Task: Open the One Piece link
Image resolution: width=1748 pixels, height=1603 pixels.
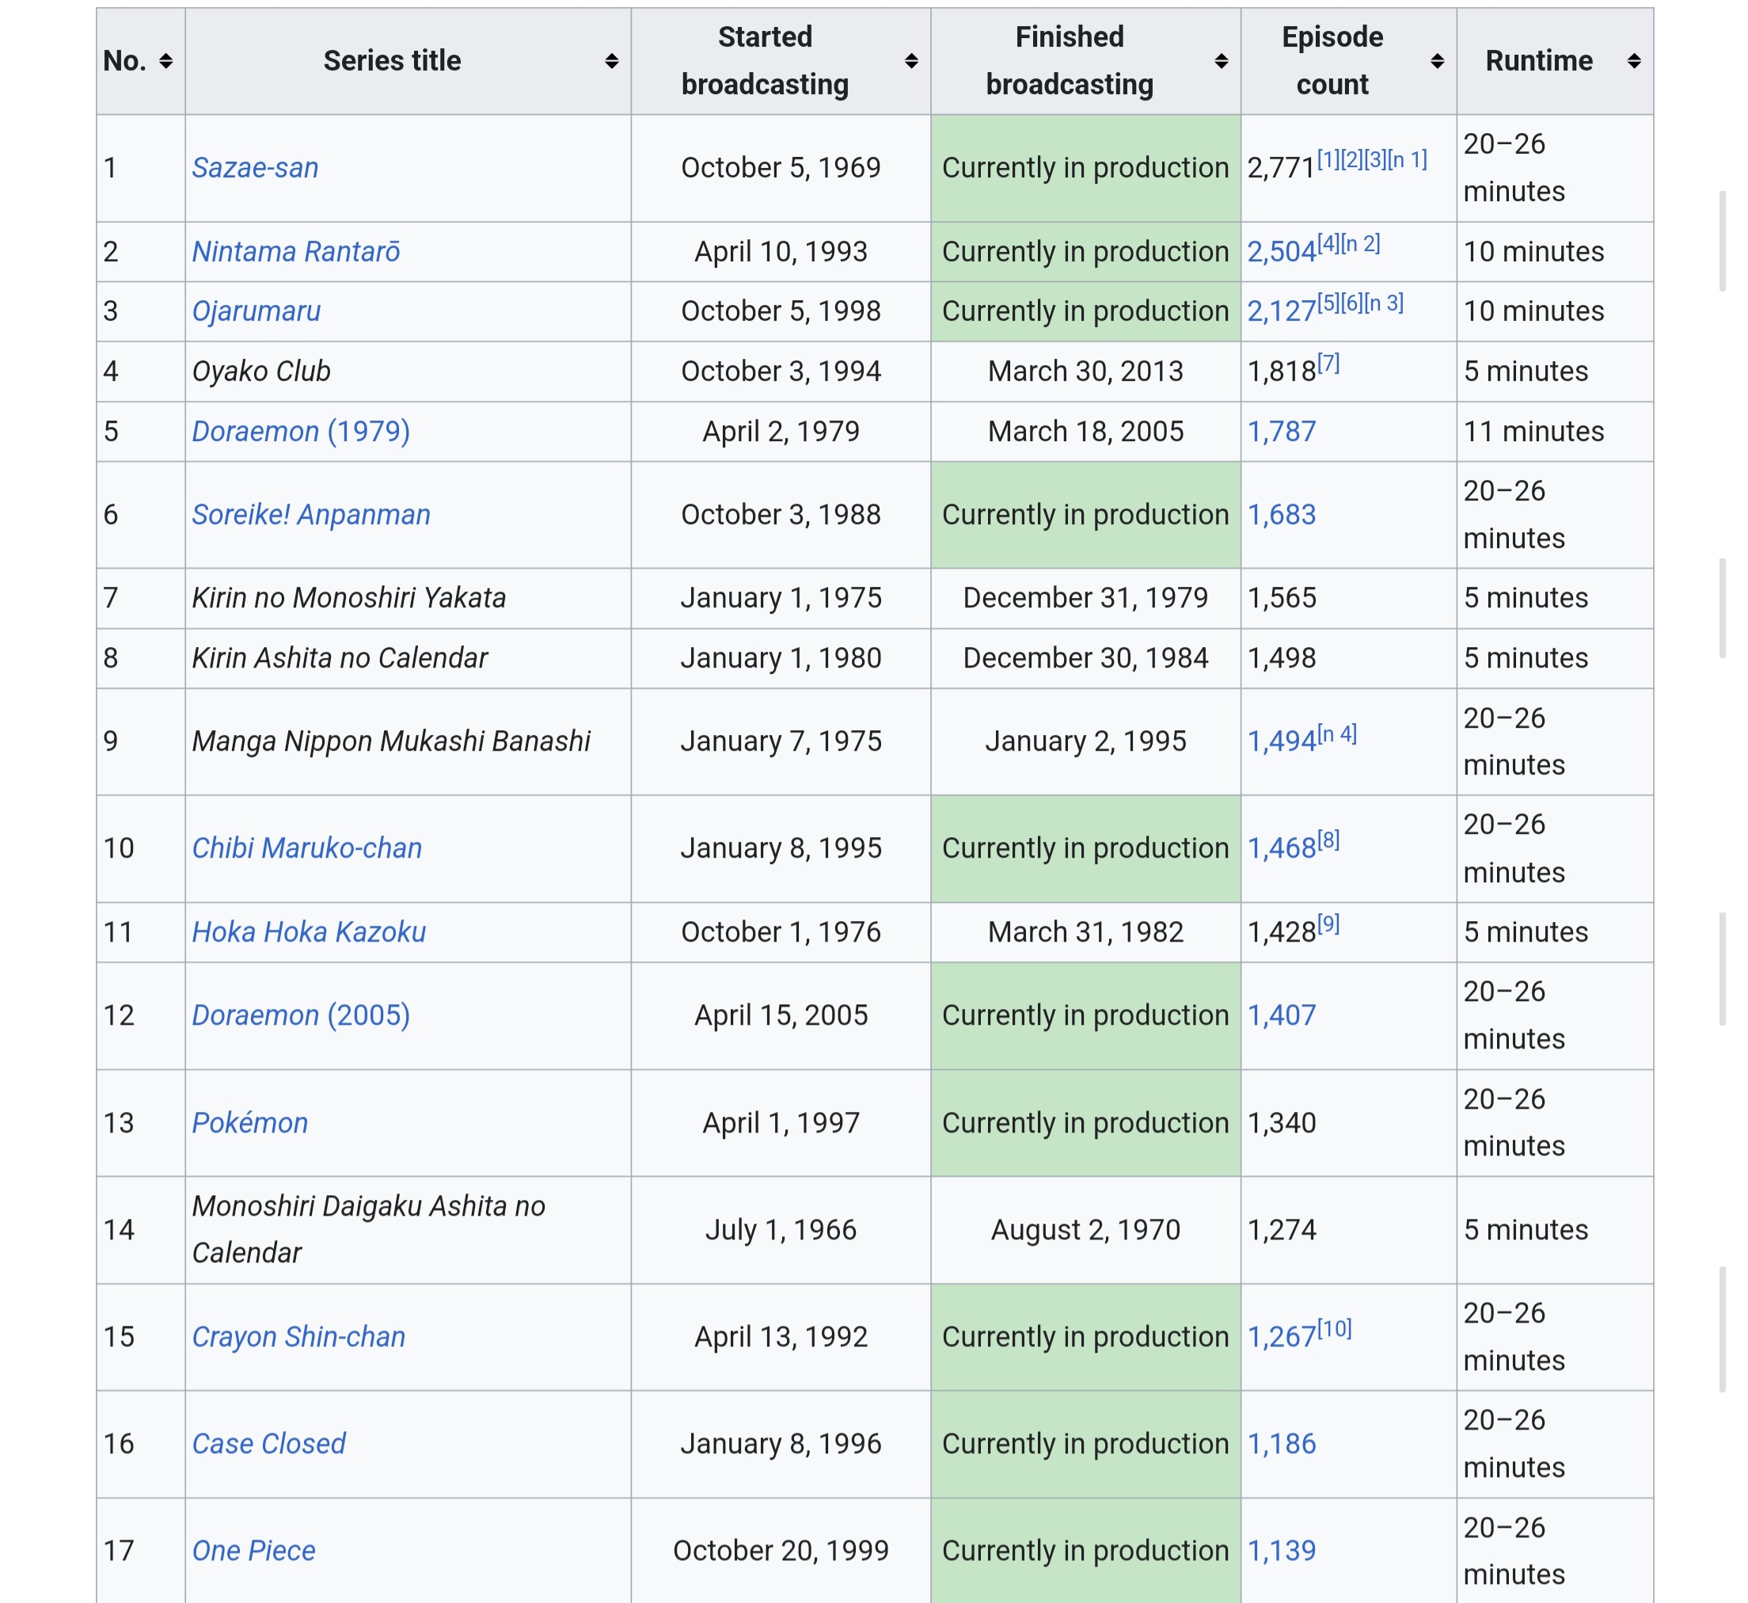Action: pos(253,1550)
